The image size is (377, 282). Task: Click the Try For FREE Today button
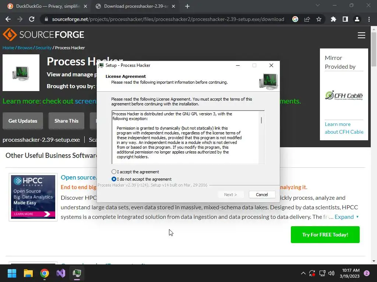click(325, 235)
